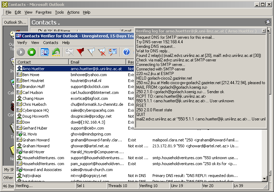Open the Outlook Edit menu
Image resolution: width=274 pixels, height=192 pixels.
pos(18,12)
